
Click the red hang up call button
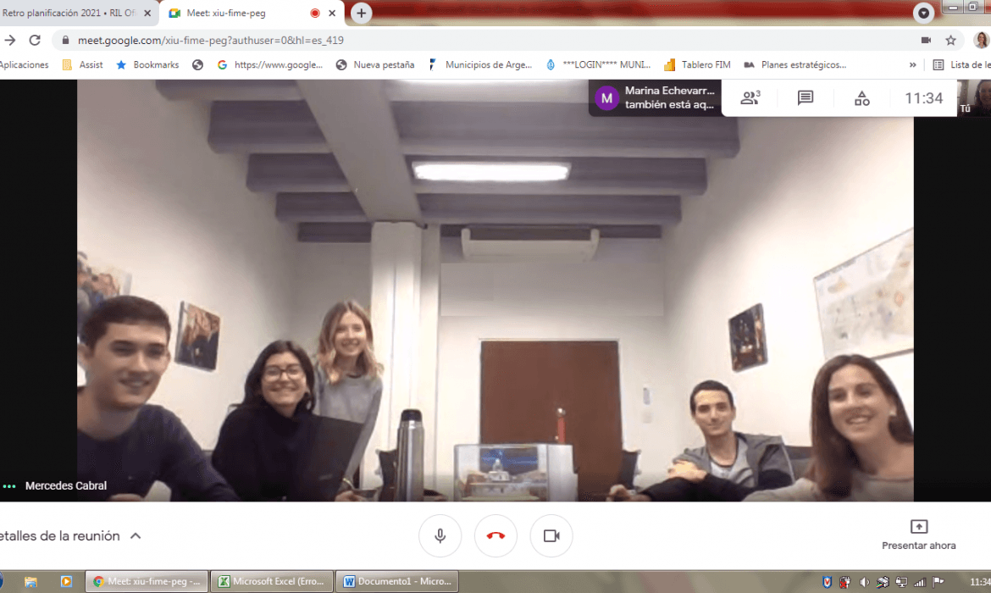tap(495, 536)
